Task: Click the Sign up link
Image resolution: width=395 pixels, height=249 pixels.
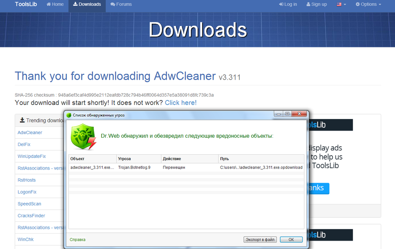Action: tap(316, 4)
